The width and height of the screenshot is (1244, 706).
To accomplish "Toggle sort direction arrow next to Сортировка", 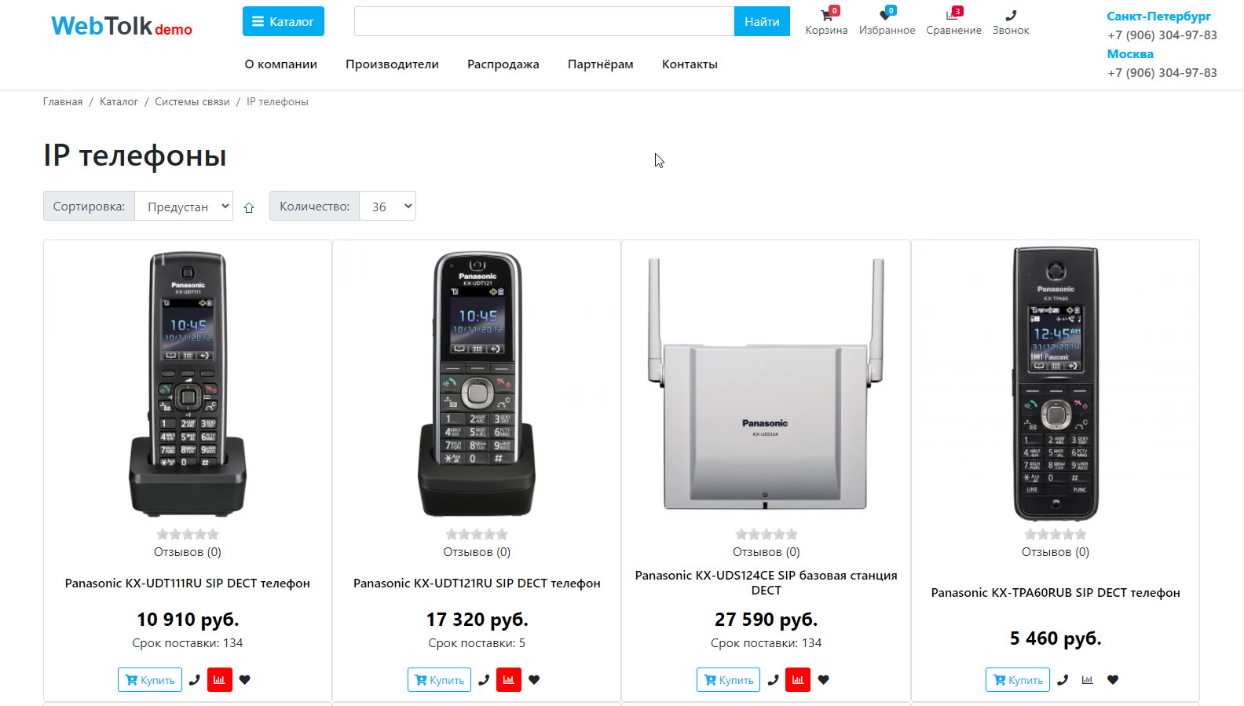I will pos(249,207).
